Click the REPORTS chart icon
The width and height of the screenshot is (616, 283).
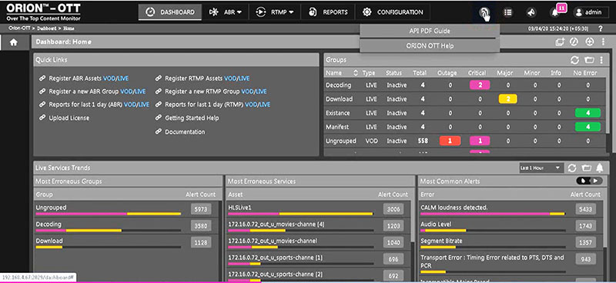[313, 12]
